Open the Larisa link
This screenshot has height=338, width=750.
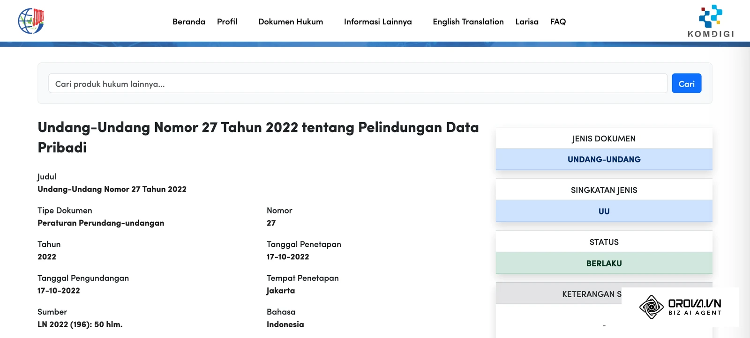(x=527, y=22)
